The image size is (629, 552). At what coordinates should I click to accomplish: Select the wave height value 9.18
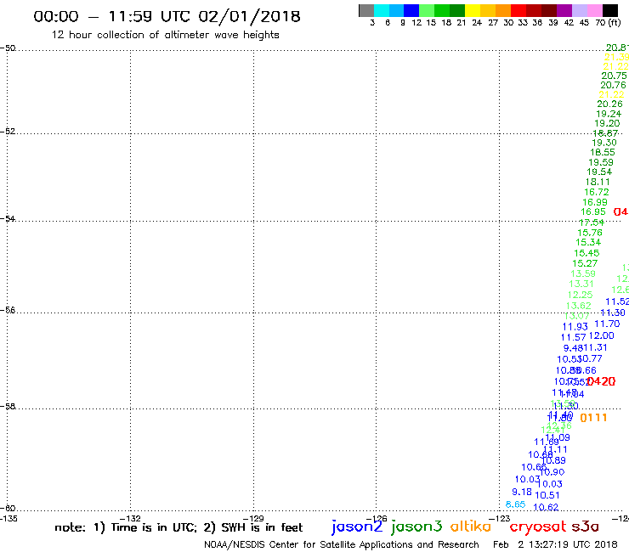tap(522, 492)
